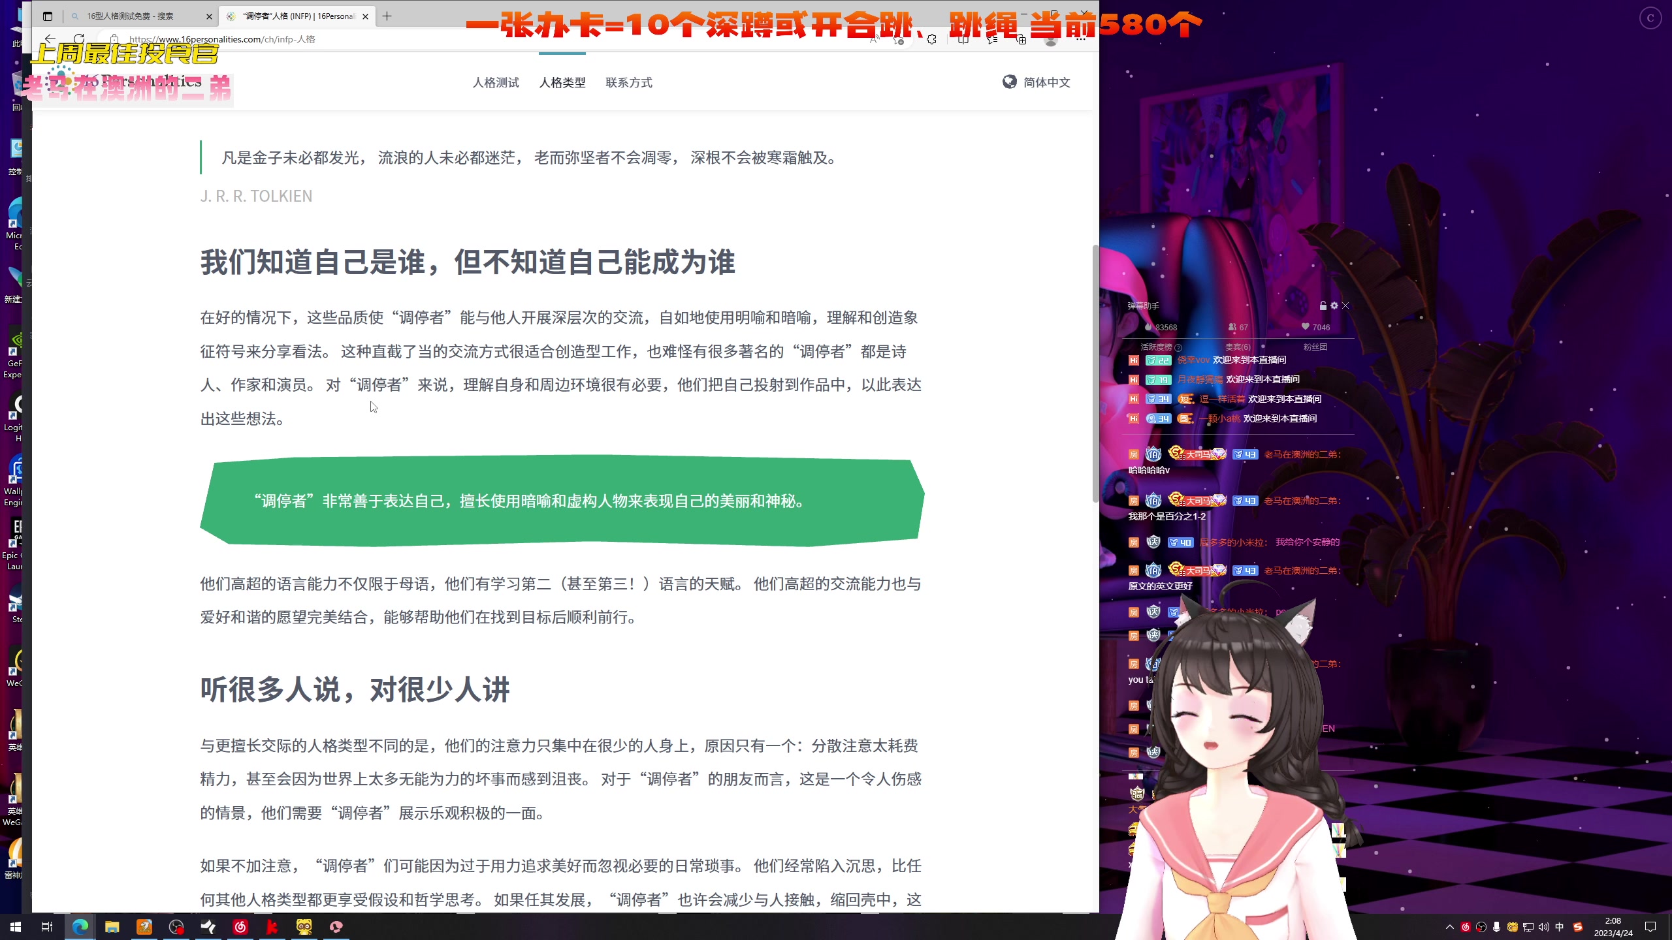Click the circled C icon at top right

1650,18
